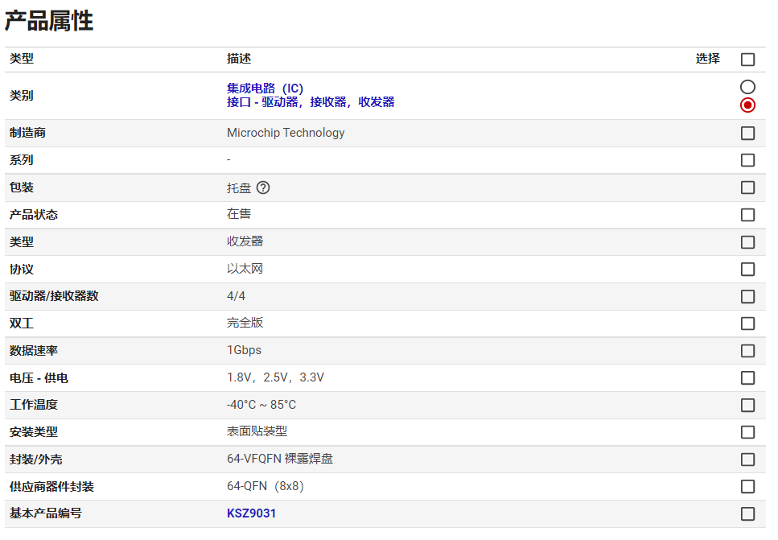Click the 4/4 drivers/receivers value
The height and width of the screenshot is (540, 778).
click(x=237, y=296)
